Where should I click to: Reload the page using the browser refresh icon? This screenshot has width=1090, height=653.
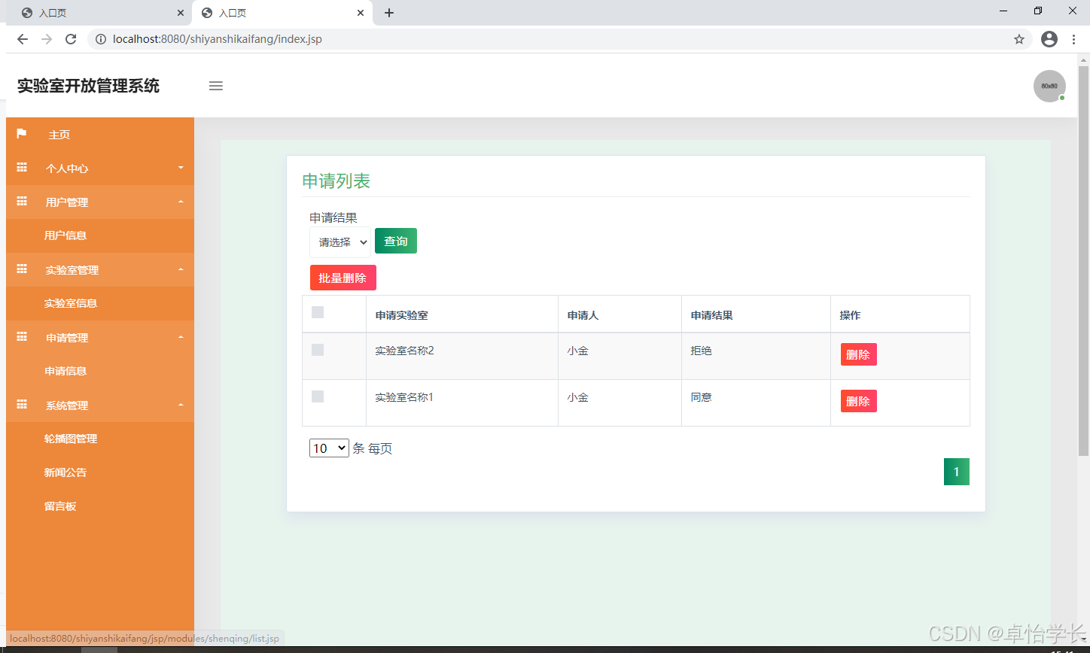71,39
